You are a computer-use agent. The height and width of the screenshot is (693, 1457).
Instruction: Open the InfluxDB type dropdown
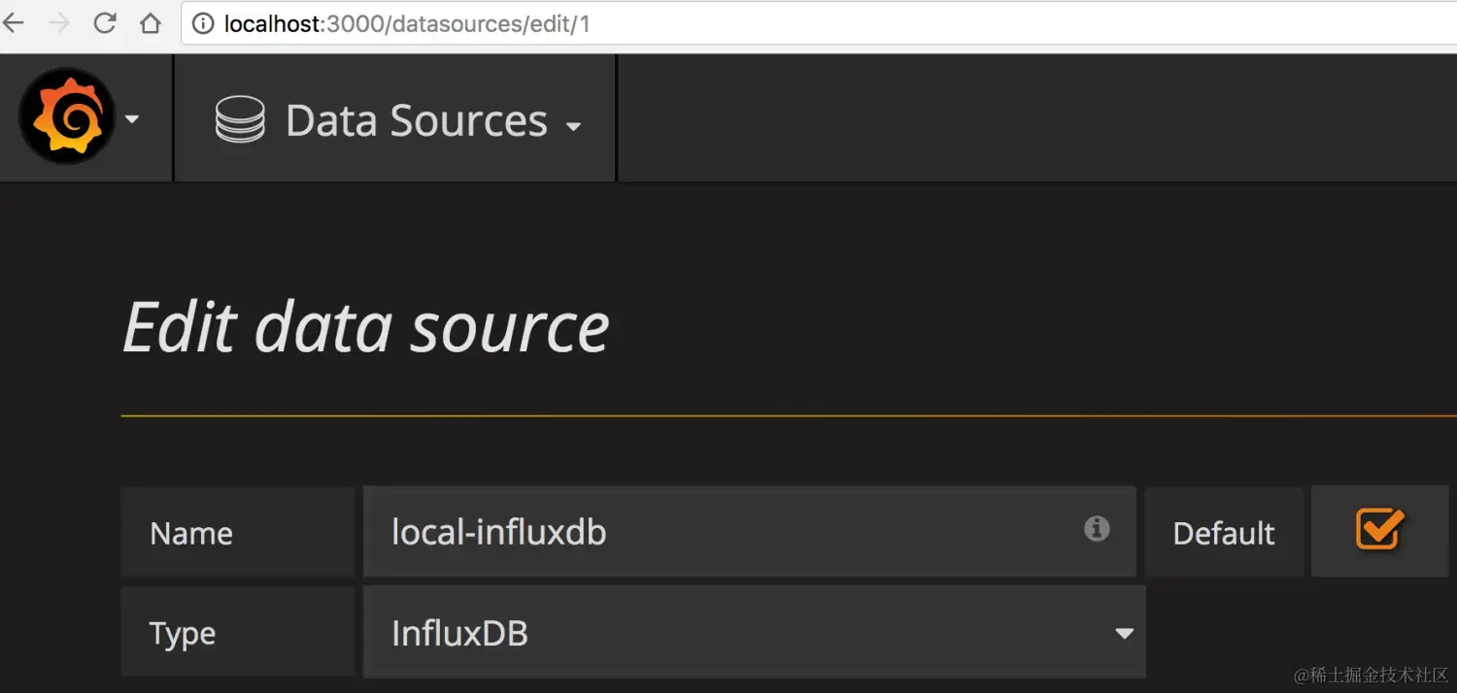[x=755, y=632]
